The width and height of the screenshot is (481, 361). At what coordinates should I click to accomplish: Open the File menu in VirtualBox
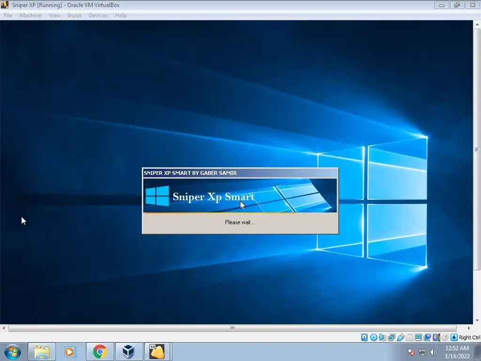8,16
